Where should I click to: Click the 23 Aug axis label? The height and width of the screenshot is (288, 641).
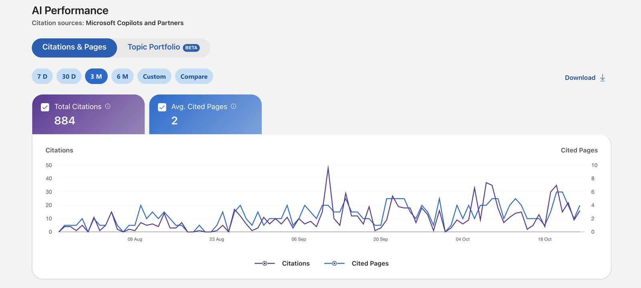point(217,239)
